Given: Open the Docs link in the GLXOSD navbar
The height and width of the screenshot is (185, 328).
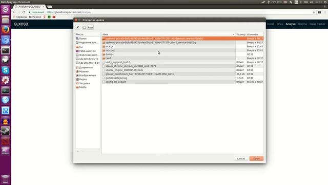Looking at the screenshot, I should 280,24.
